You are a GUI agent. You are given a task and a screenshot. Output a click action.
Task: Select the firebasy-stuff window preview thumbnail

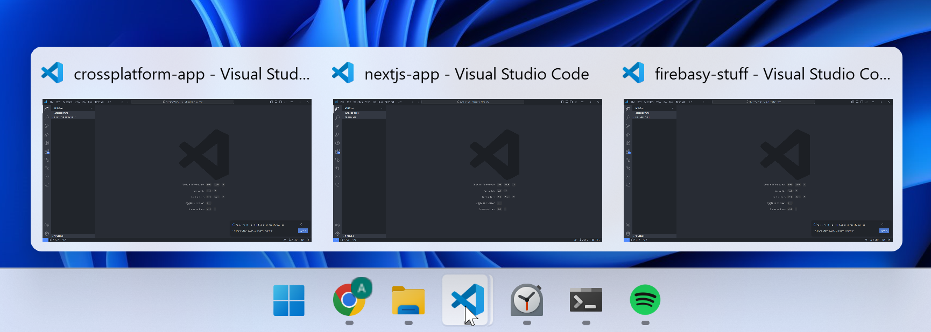(x=758, y=170)
